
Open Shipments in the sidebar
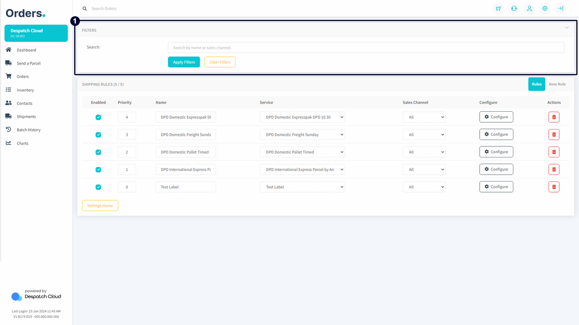pos(26,117)
